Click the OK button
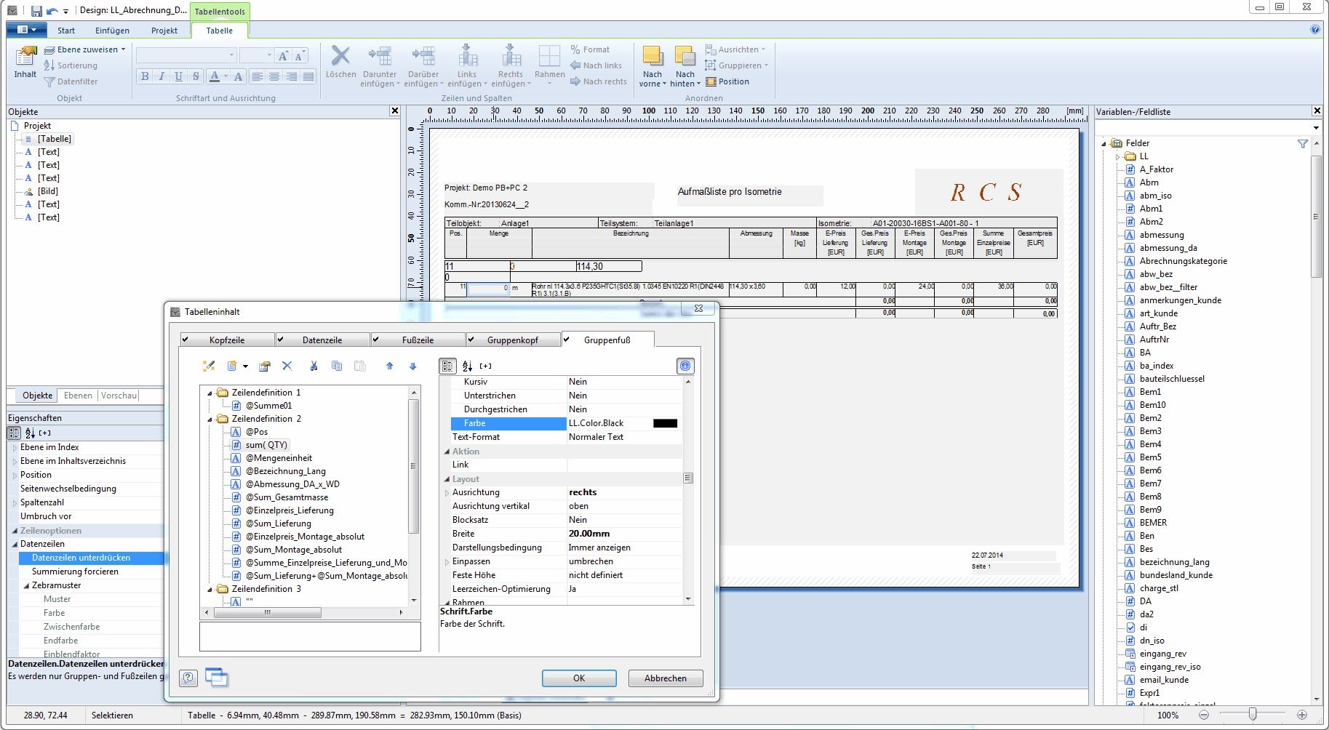 [578, 678]
